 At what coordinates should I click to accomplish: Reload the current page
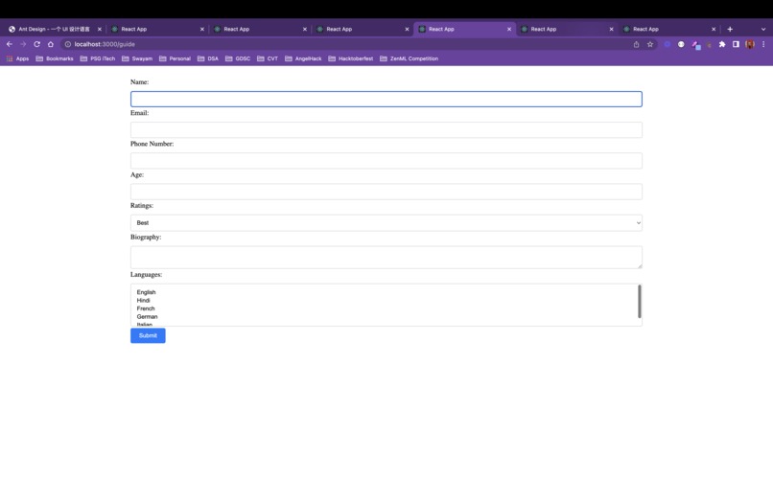tap(37, 44)
